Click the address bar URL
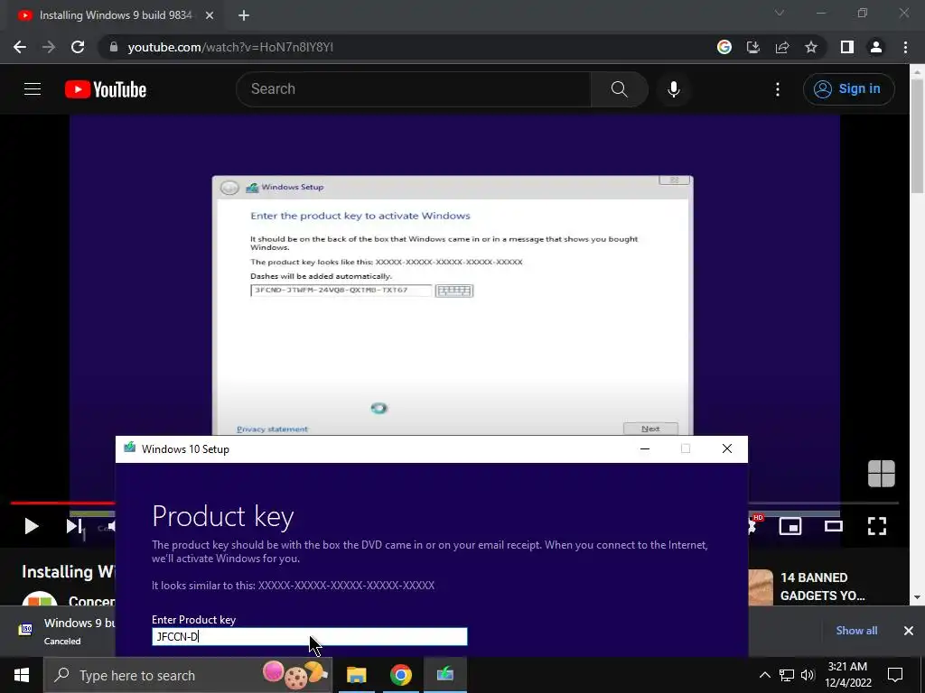The width and height of the screenshot is (925, 693). pyautogui.click(x=230, y=47)
